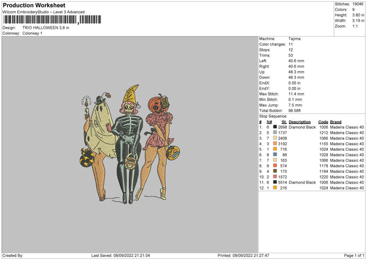
Task: Click 'Wilcom EmbroideryStudio – Level 3 Advanced' text
Action: (x=43, y=12)
